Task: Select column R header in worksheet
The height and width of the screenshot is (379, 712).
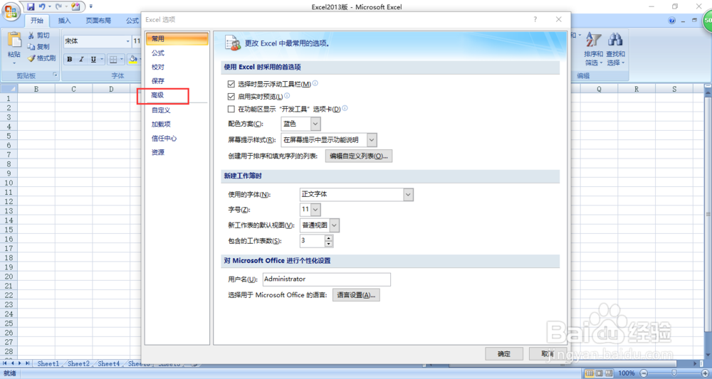Action: (637, 90)
